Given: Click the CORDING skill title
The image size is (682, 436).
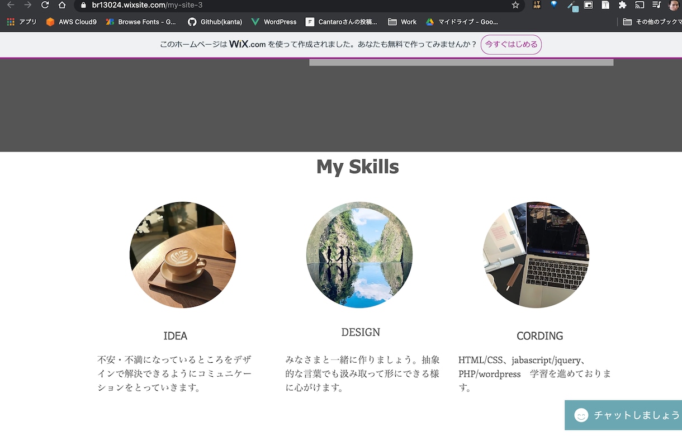Looking at the screenshot, I should pyautogui.click(x=539, y=336).
